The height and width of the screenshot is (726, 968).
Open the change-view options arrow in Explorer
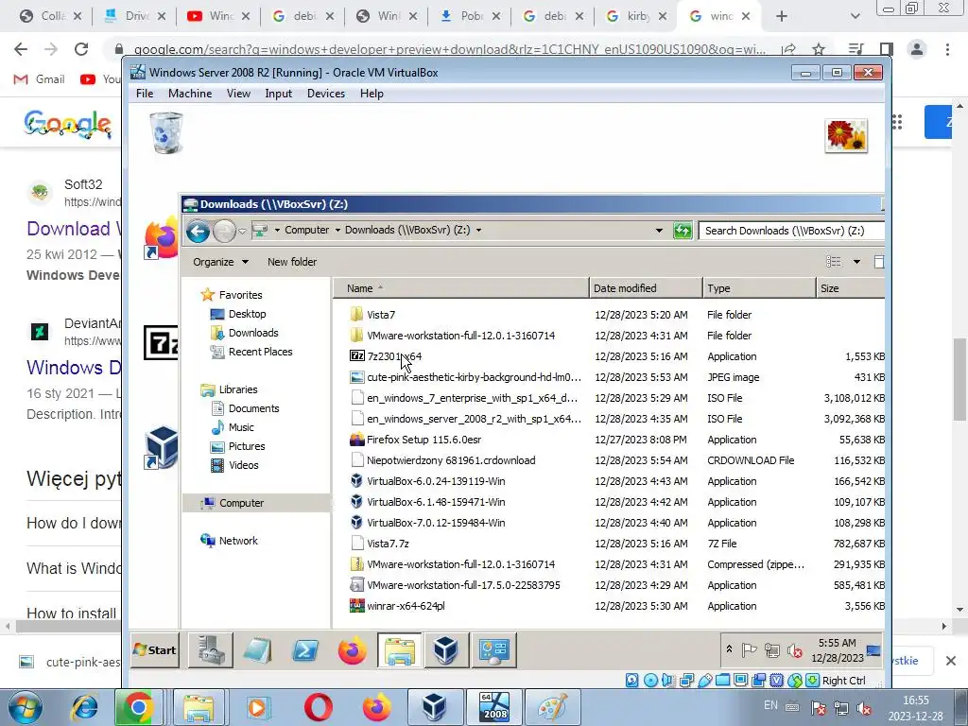[x=856, y=262]
